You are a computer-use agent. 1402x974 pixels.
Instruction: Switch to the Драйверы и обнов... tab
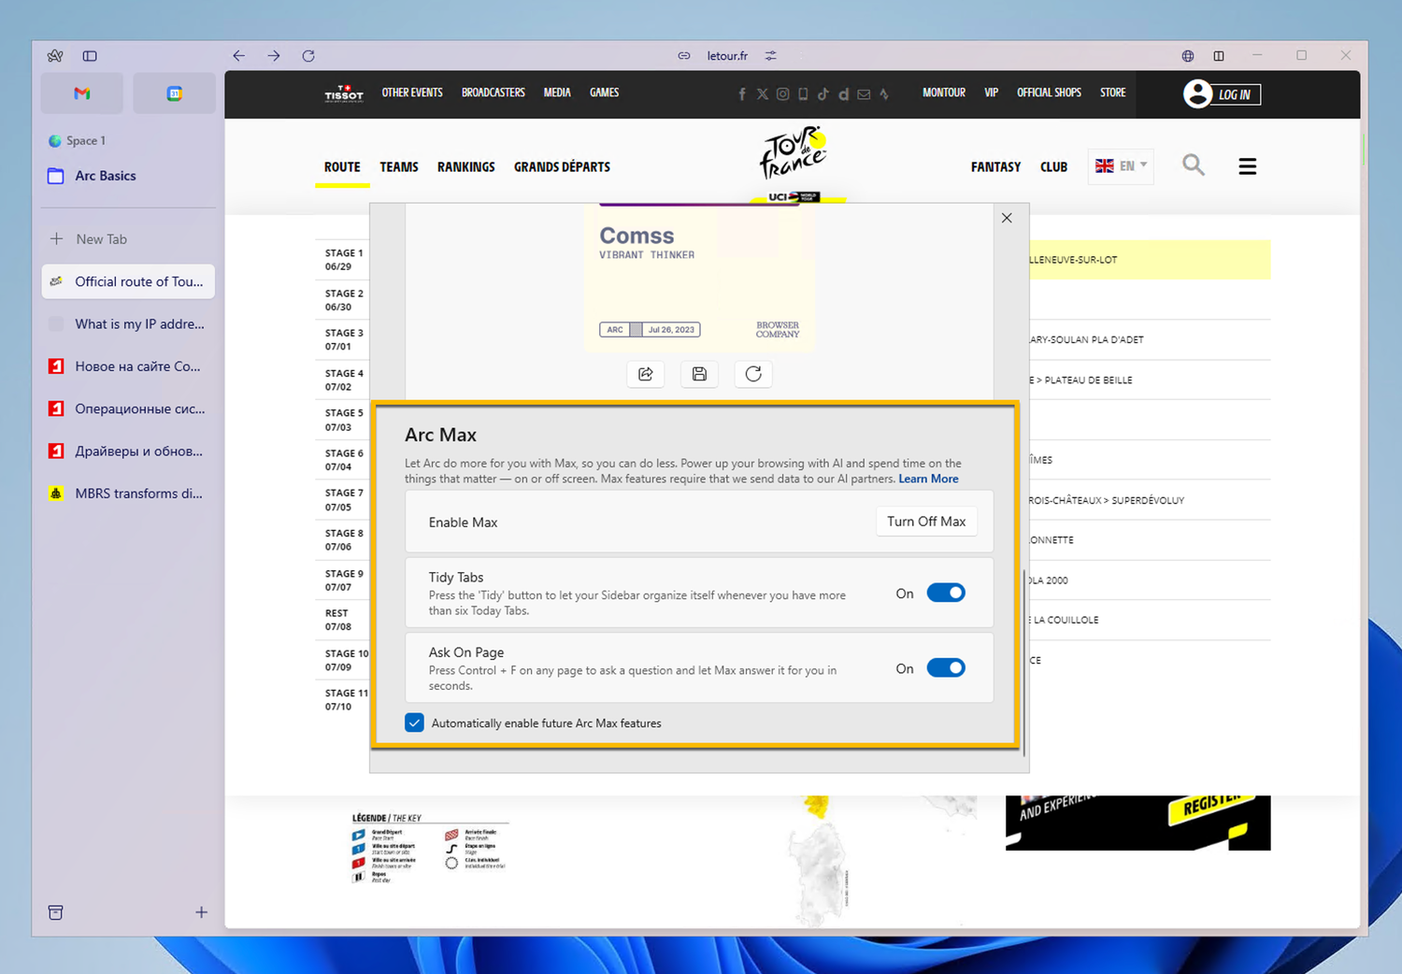tap(129, 451)
